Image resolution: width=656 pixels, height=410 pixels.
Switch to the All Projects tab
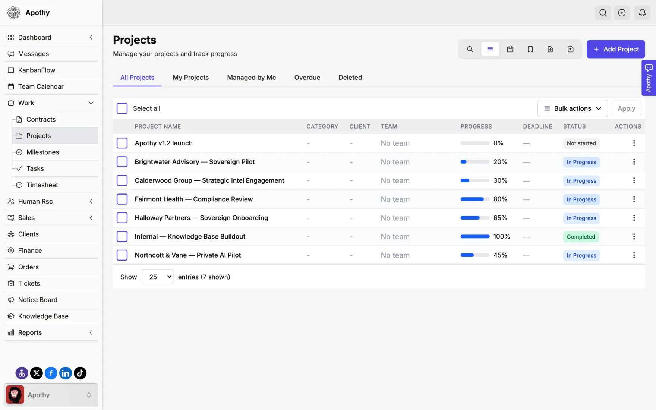click(x=137, y=78)
